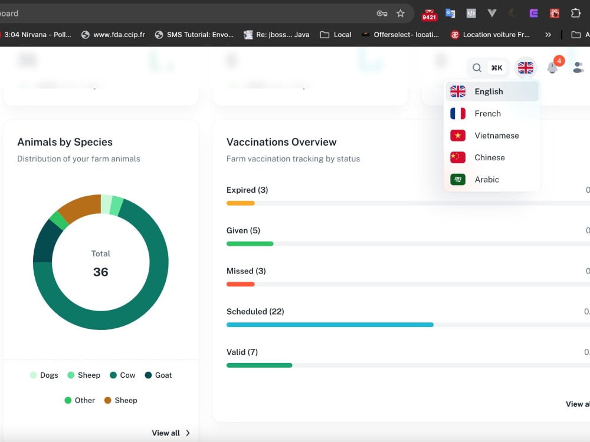The image size is (590, 442).
Task: Click View all in Vaccinations Overview
Action: tap(578, 404)
